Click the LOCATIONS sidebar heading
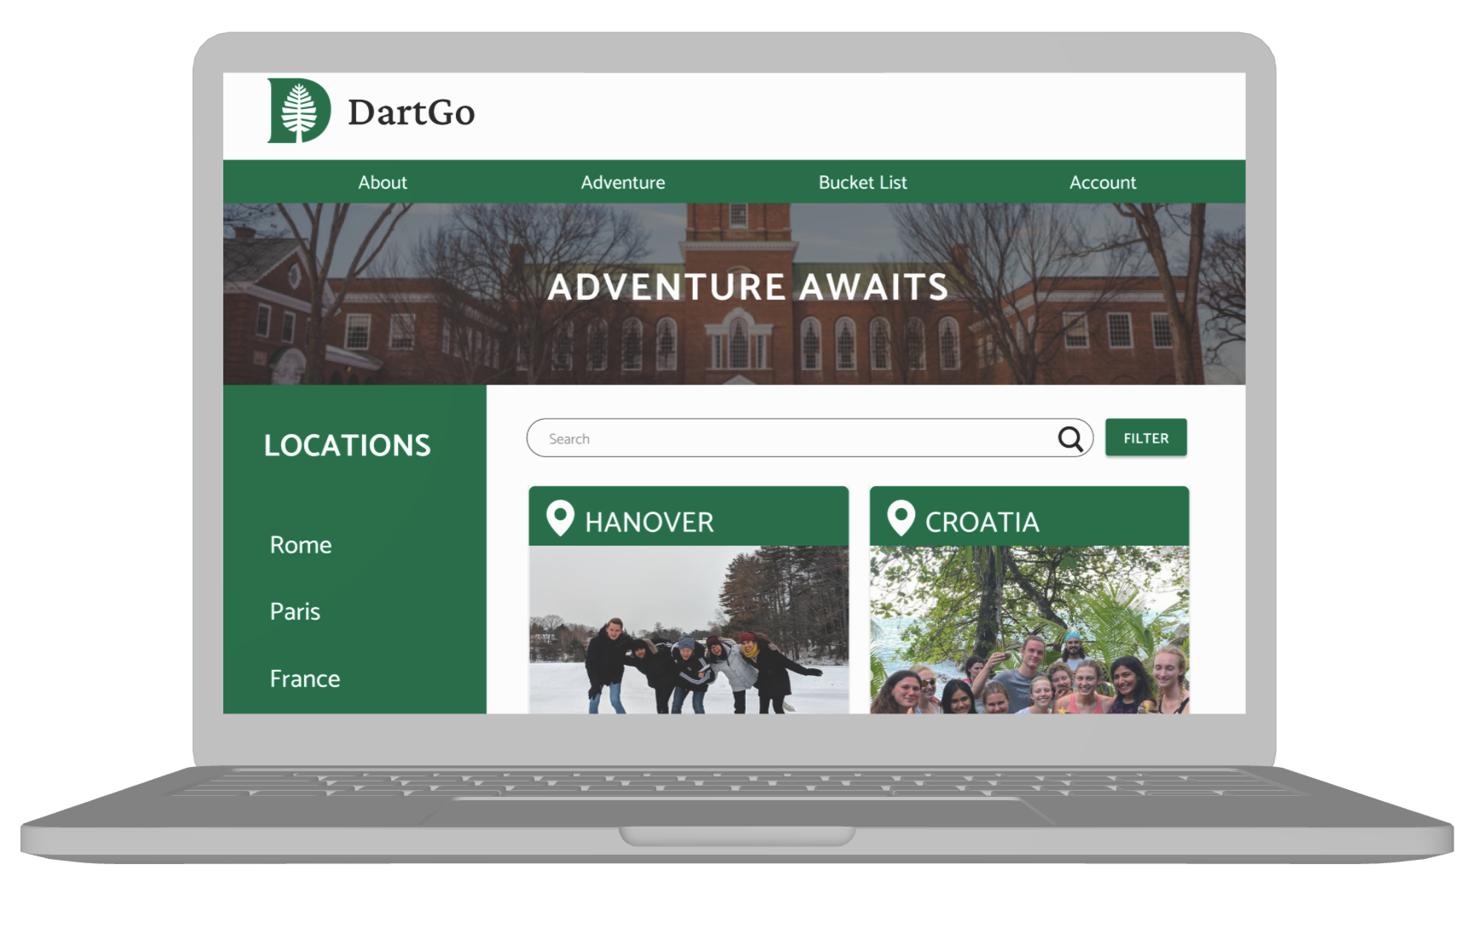This screenshot has height=933, width=1458. tap(348, 445)
